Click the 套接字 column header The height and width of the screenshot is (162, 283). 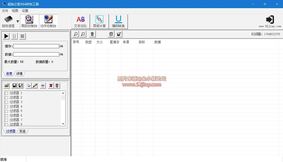pyautogui.click(x=115, y=42)
